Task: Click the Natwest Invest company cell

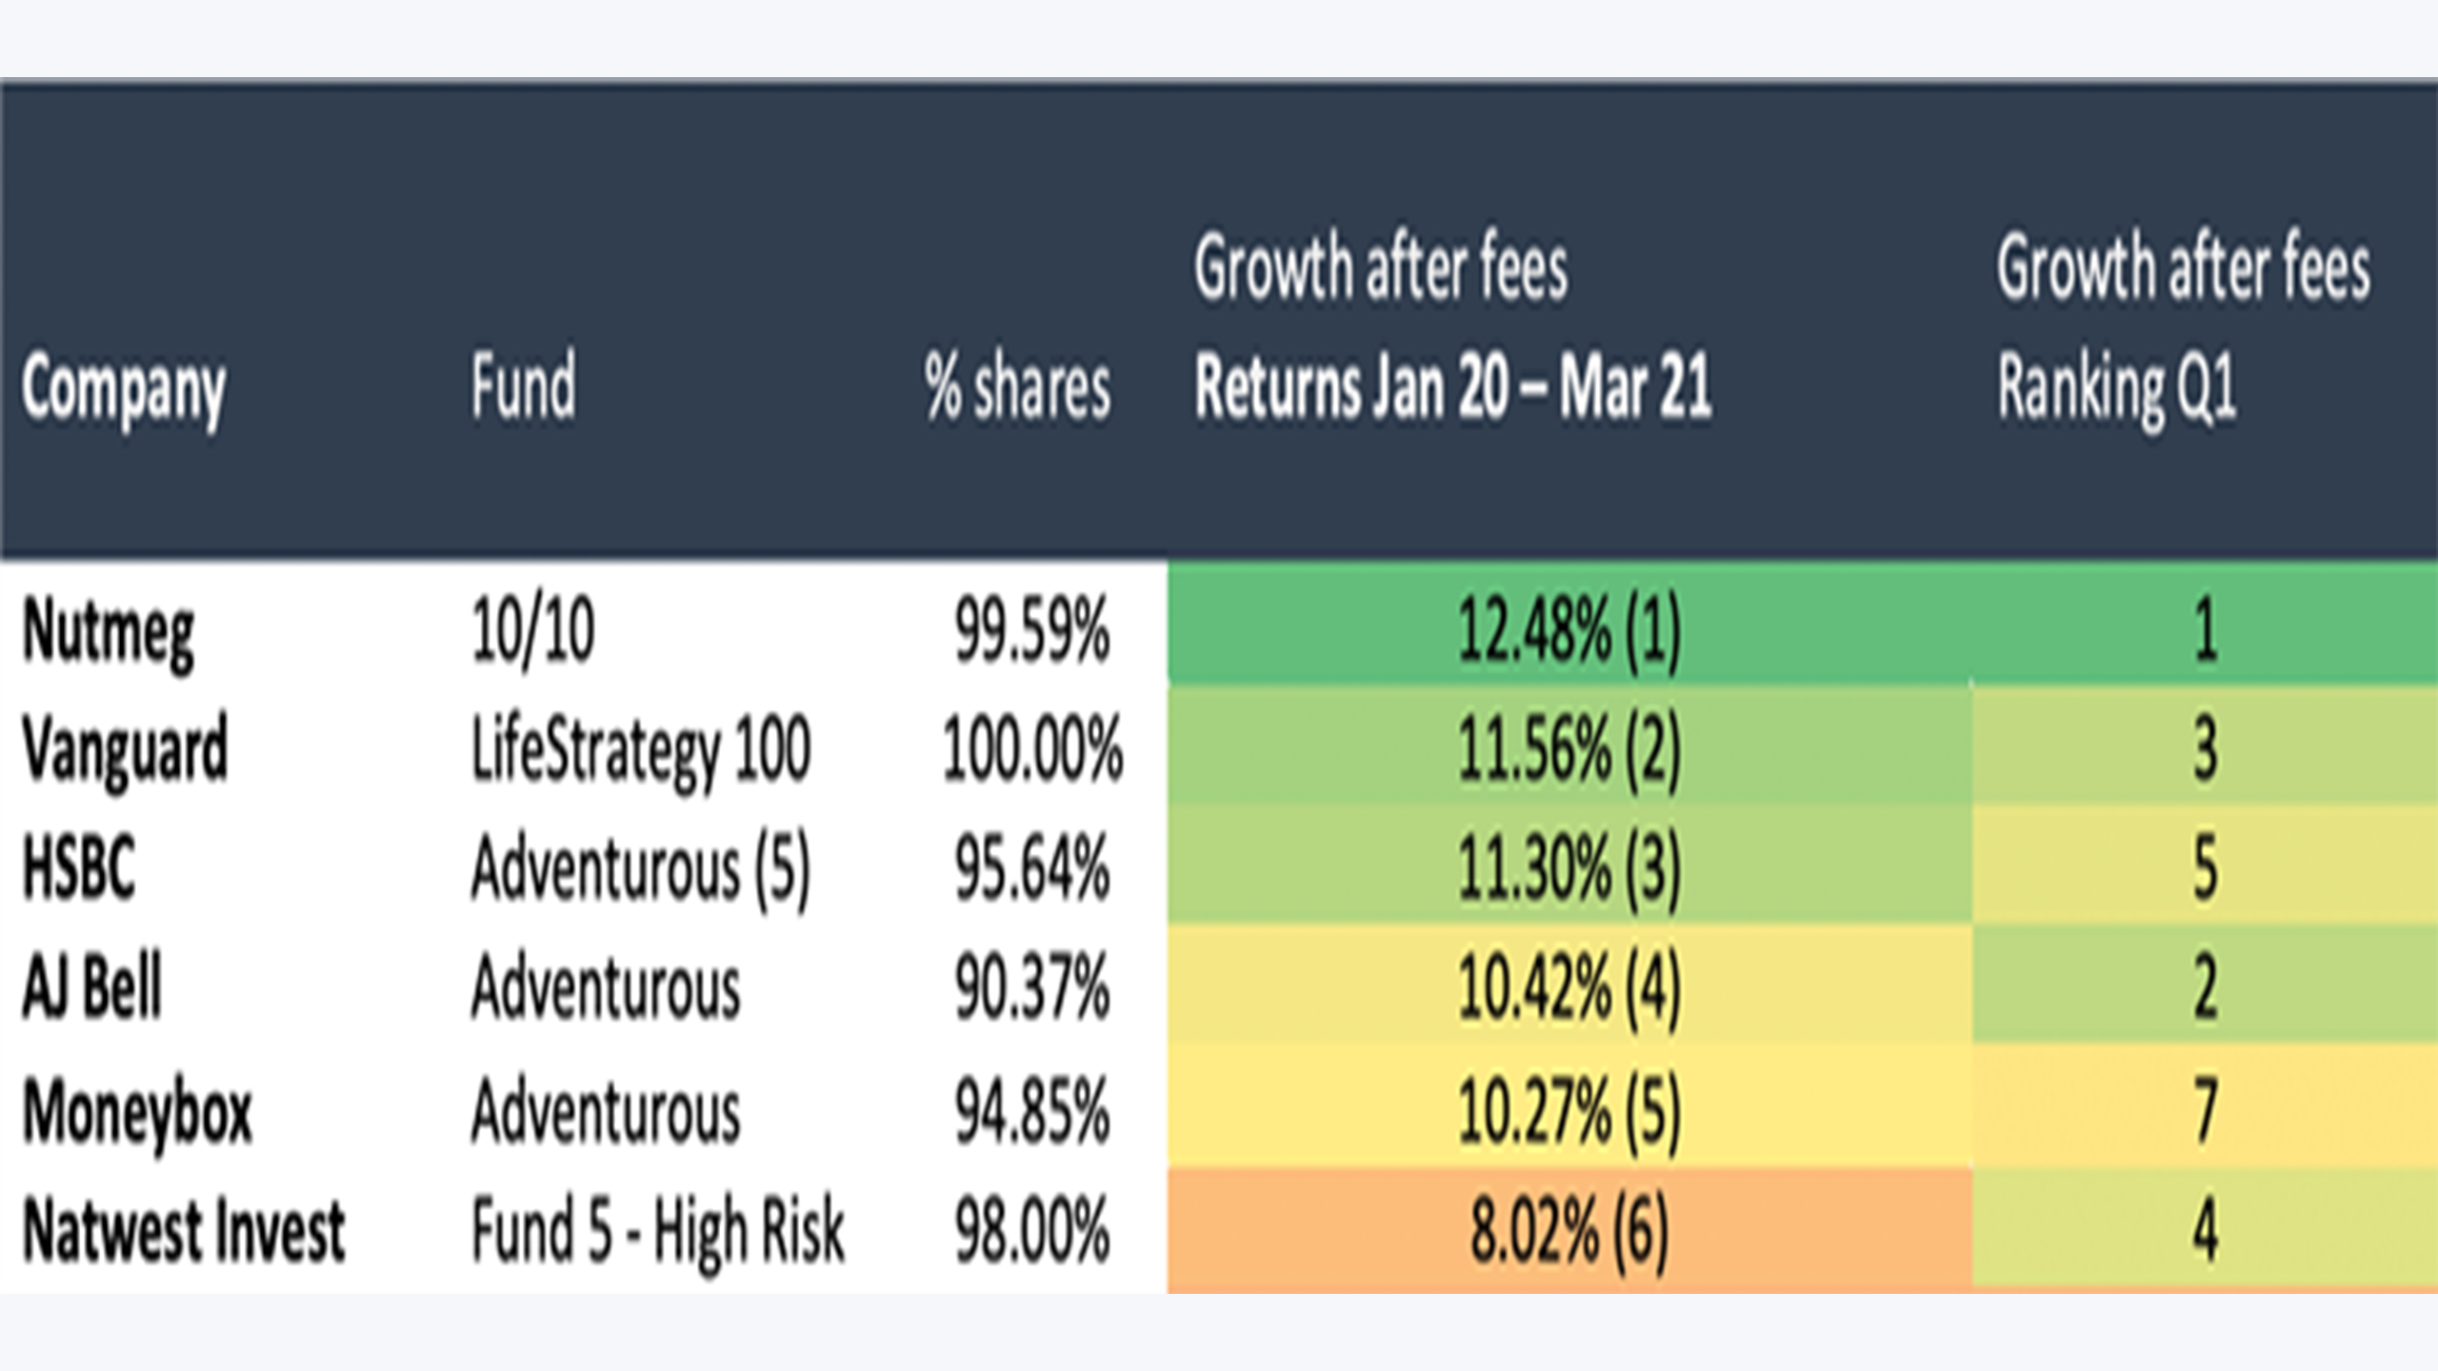Action: (x=184, y=1230)
